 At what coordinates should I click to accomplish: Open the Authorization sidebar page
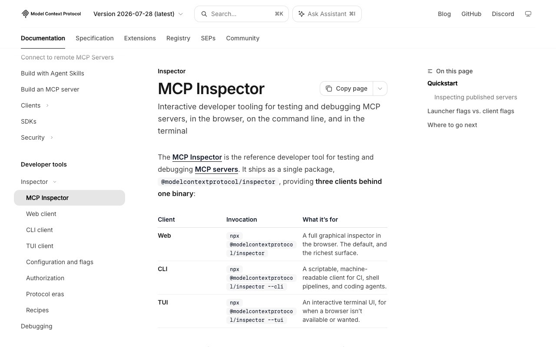69,278
